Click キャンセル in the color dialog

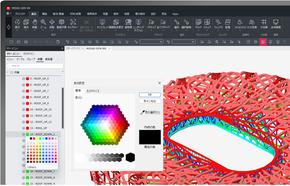click(150, 101)
